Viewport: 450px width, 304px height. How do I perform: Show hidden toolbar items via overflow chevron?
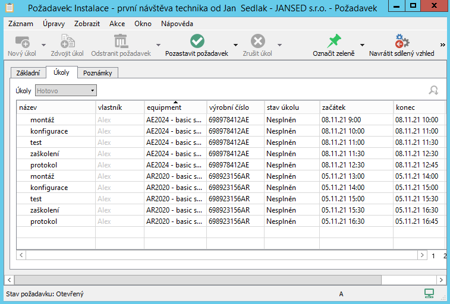point(442,45)
